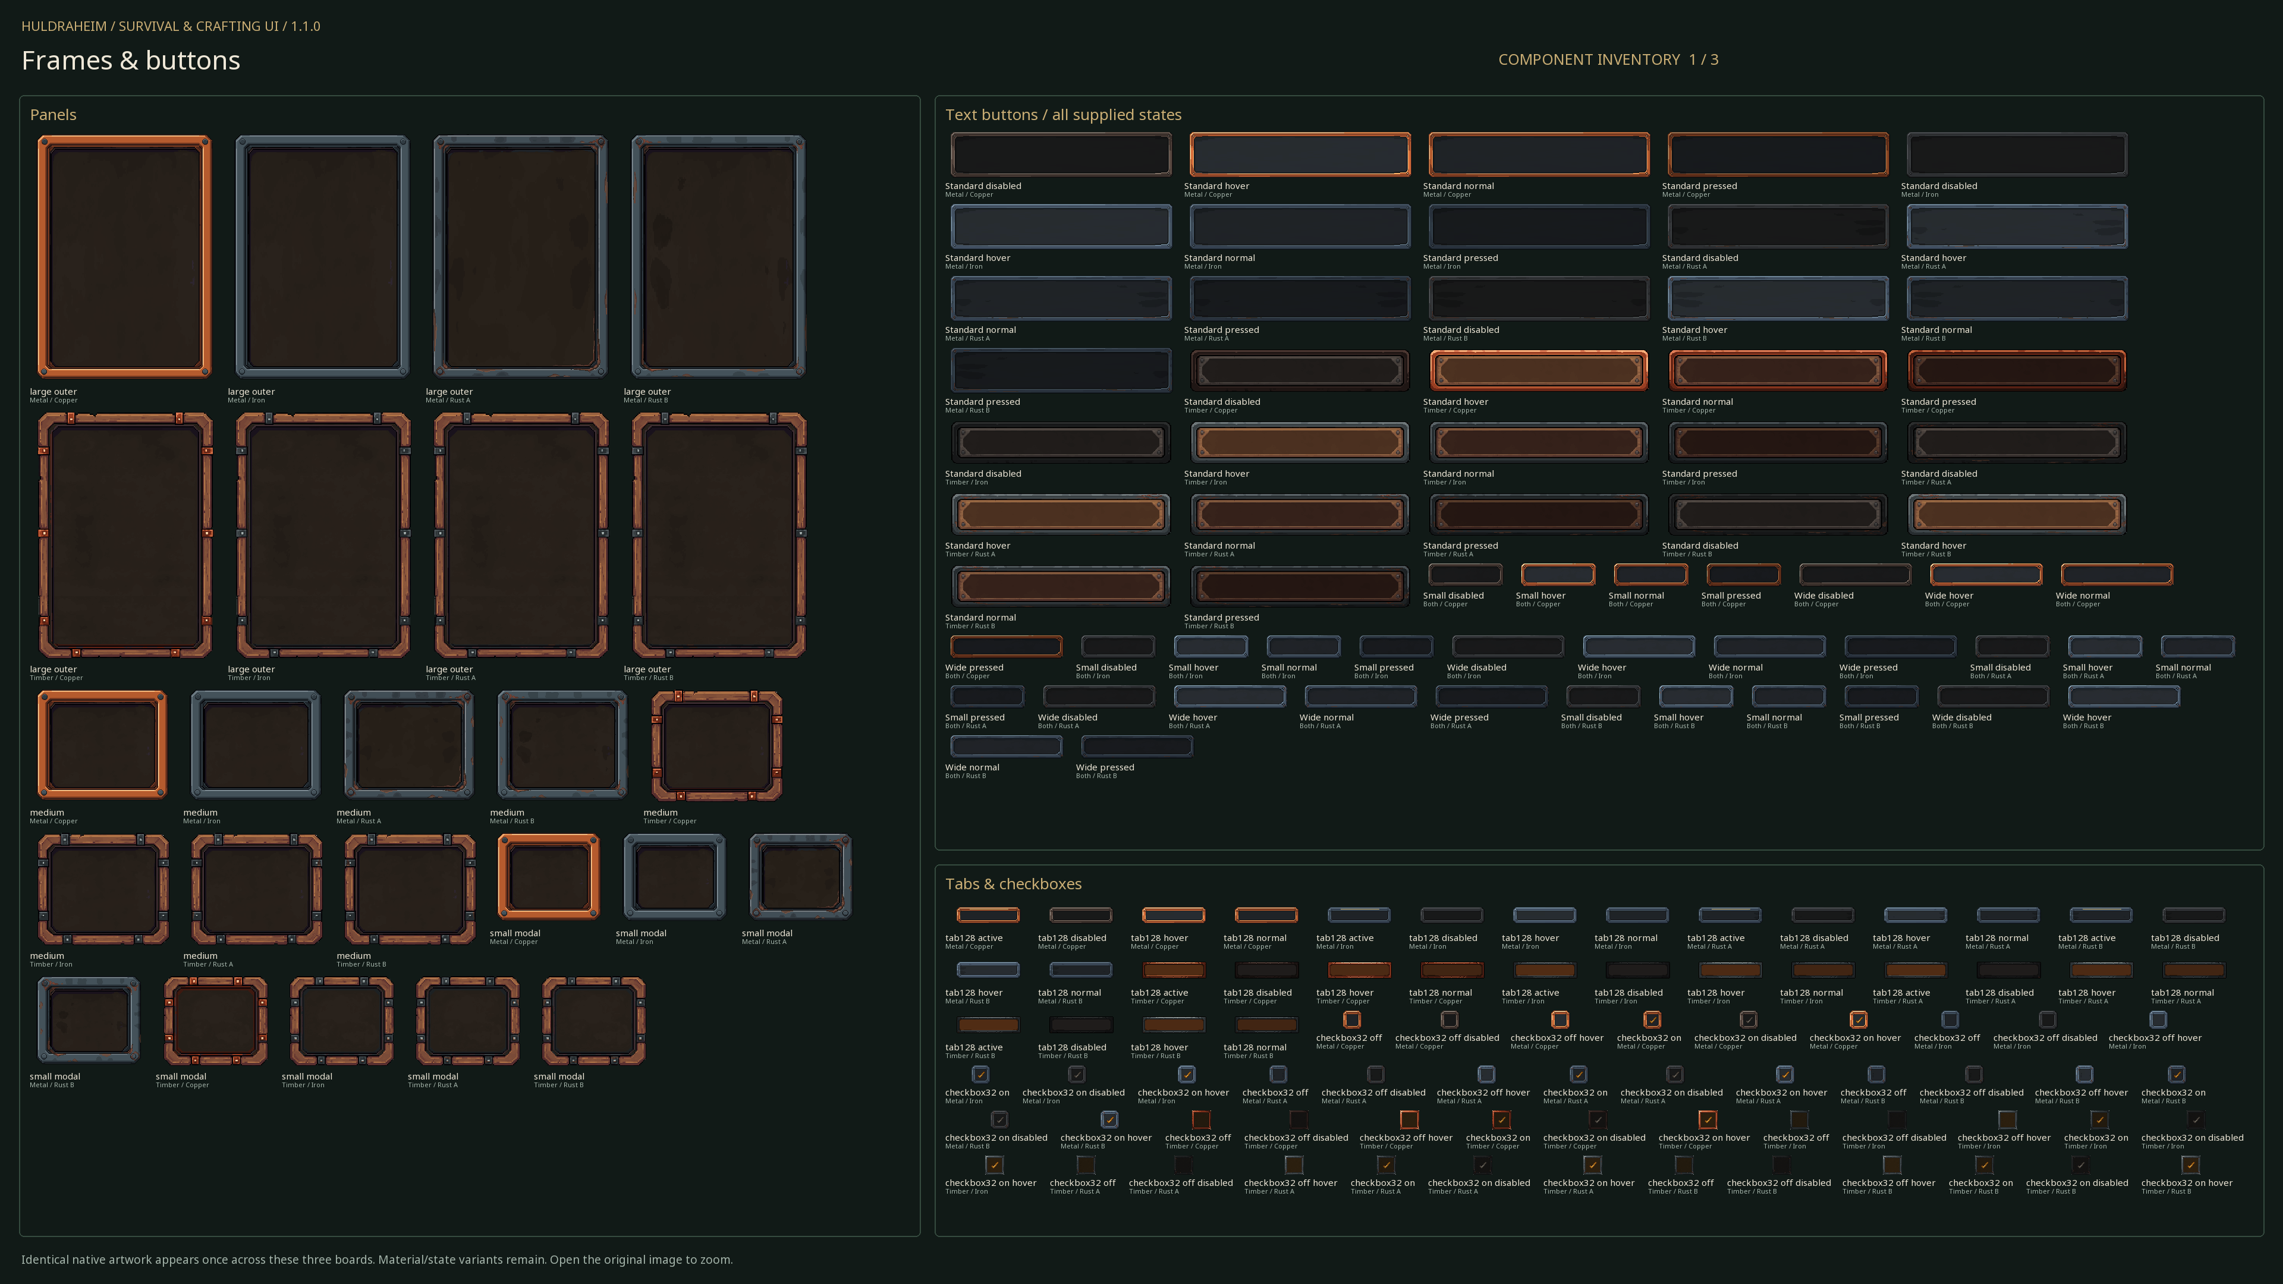2283x1284 pixels.
Task: Click the 'Standard normal' Metal / Iron button
Action: tap(1300, 227)
